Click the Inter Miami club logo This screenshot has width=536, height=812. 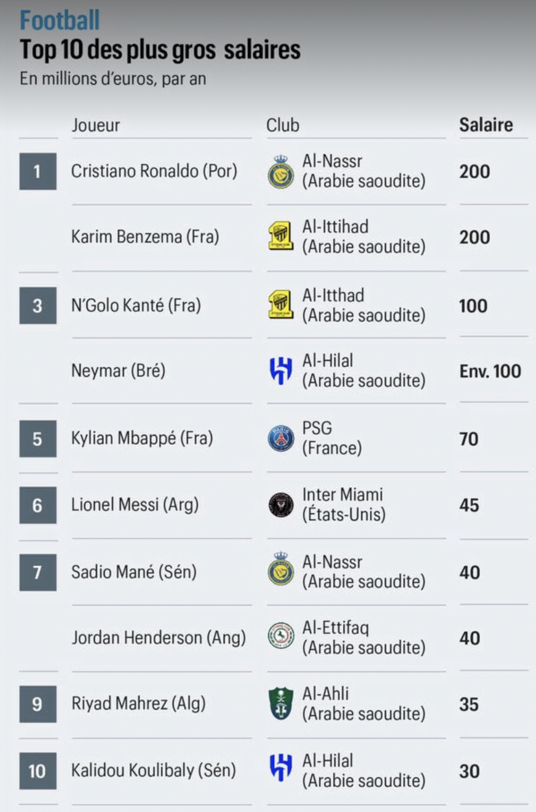pos(281,505)
